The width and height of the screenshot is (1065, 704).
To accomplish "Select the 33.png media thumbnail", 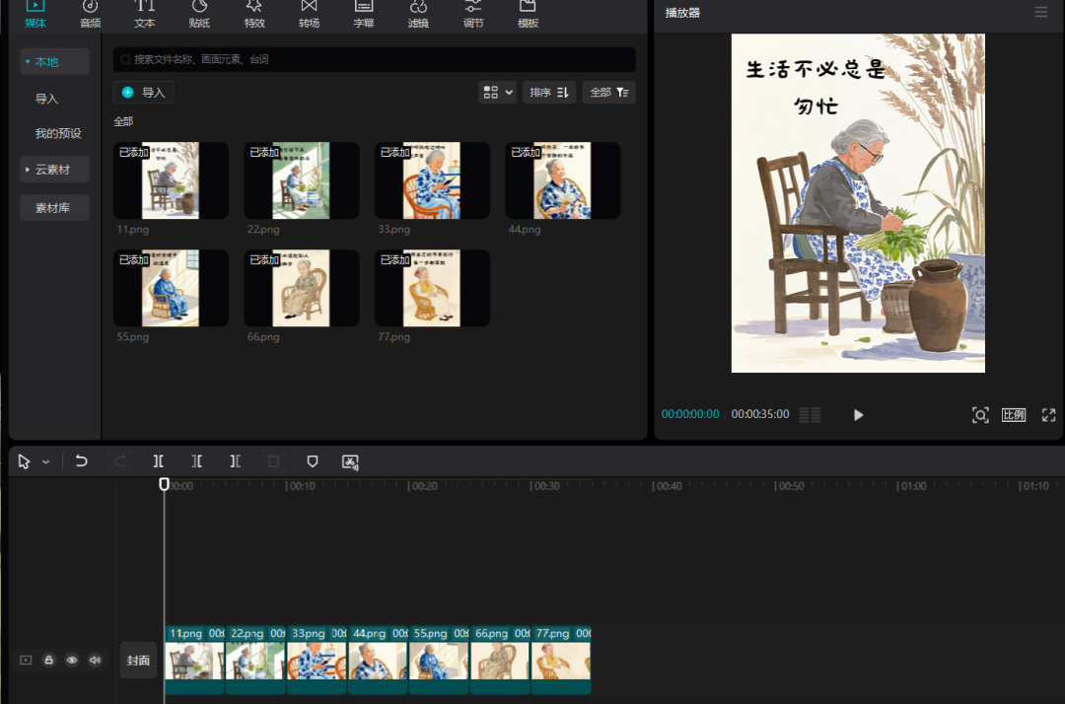I will [x=432, y=180].
